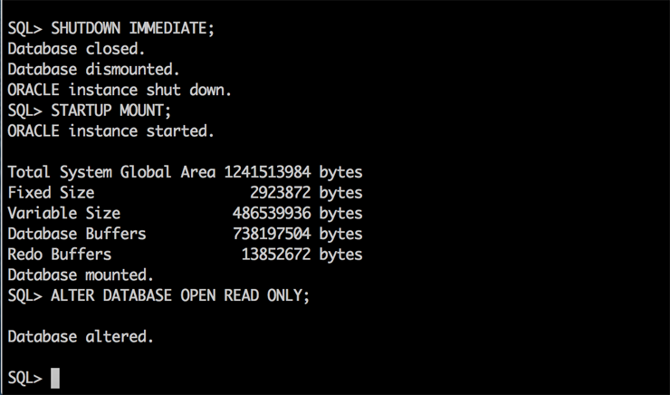The width and height of the screenshot is (670, 395).
Task: Click the 486539936 bytes value
Action: click(297, 214)
